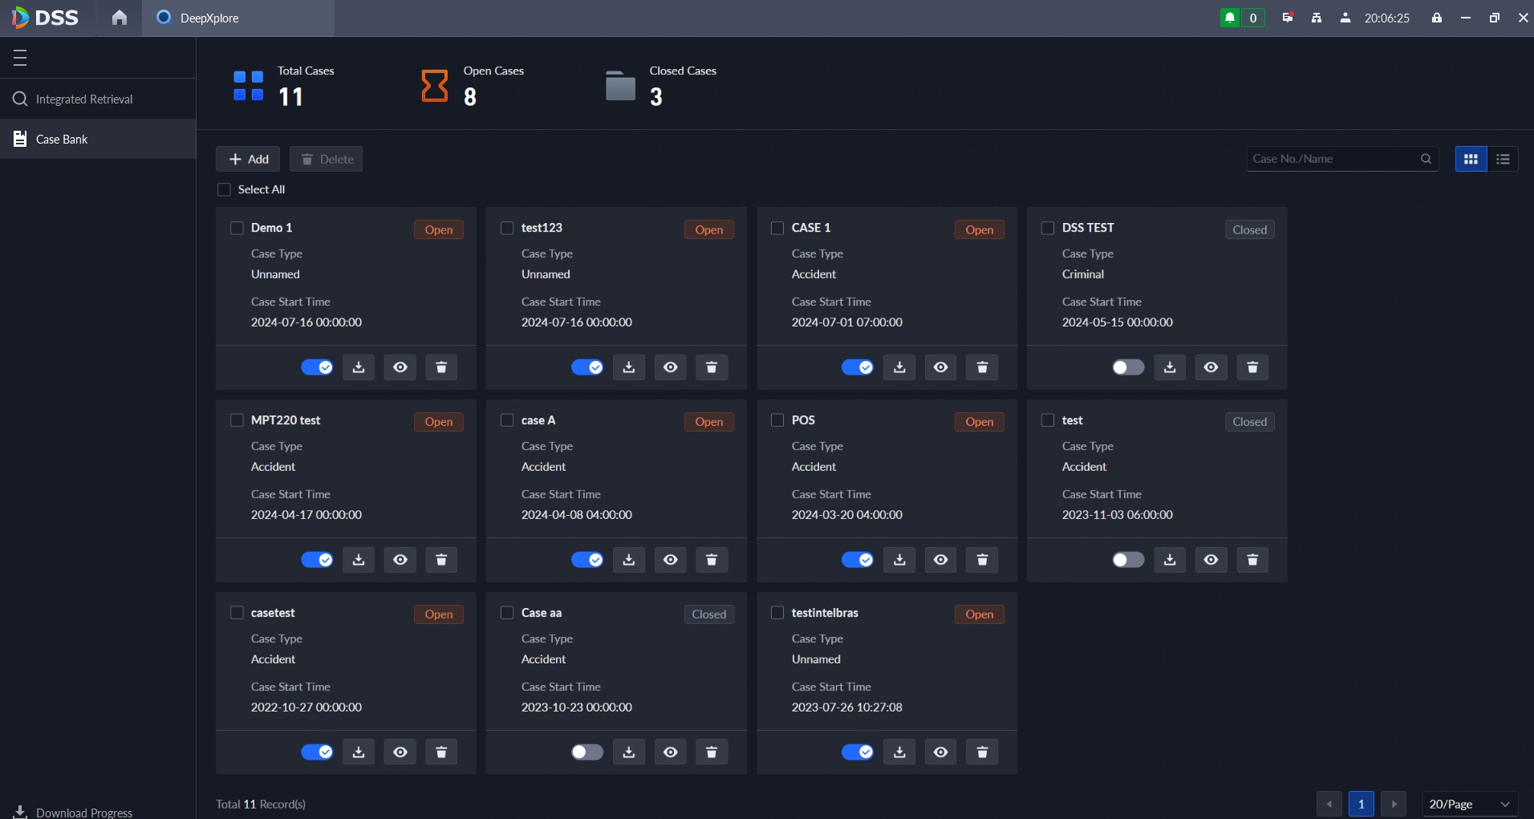Switch to list view layout
Screen dimensions: 1534x819
1503,159
